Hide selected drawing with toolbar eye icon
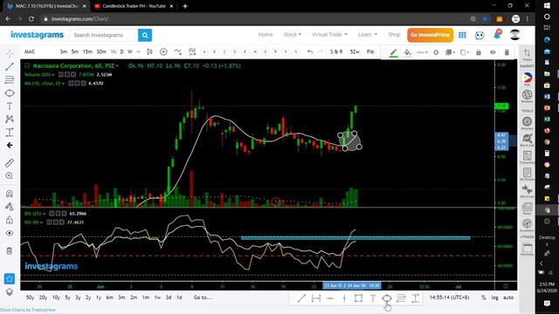The height and width of the screenshot is (314, 559). coord(493,52)
